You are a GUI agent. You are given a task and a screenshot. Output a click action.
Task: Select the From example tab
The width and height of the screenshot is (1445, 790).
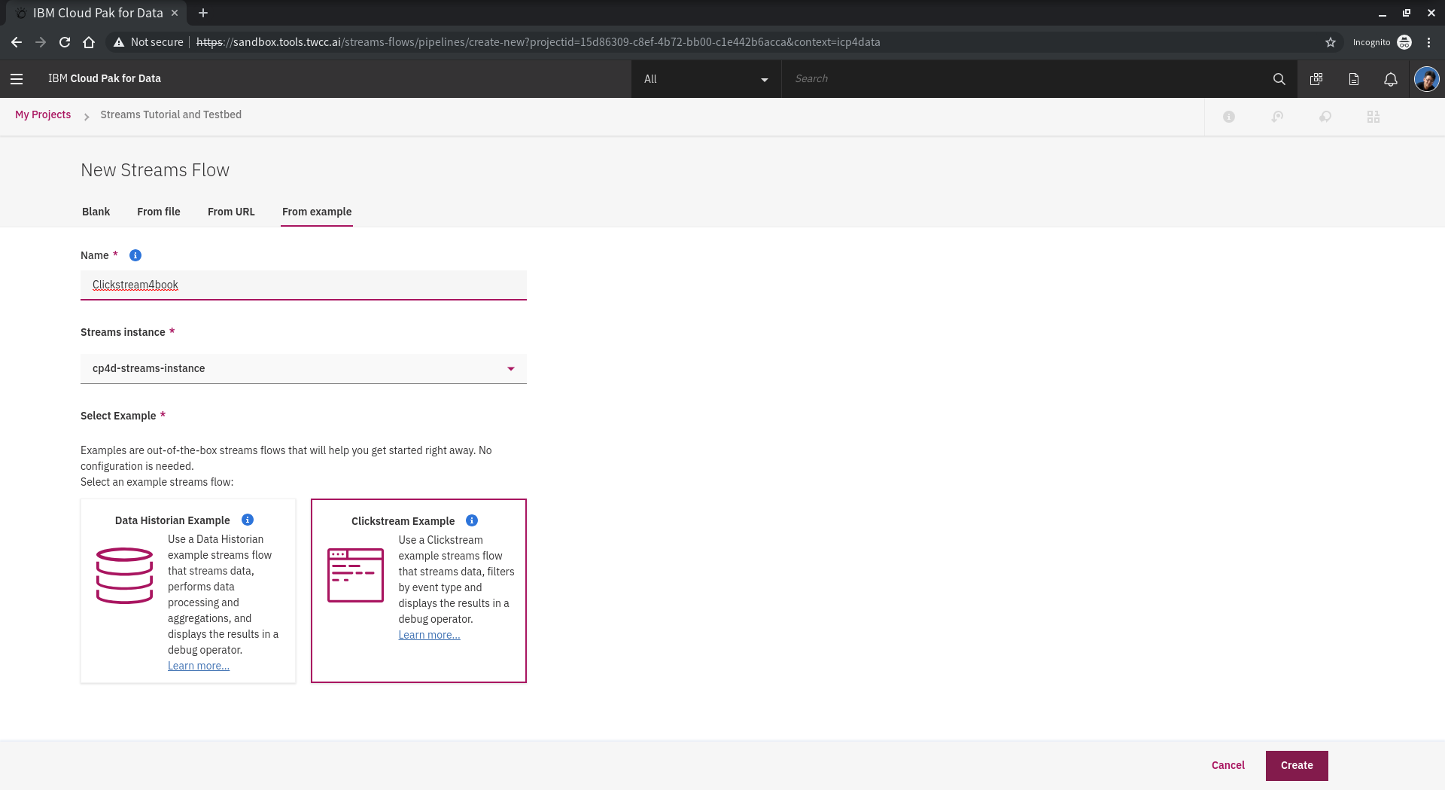(317, 212)
